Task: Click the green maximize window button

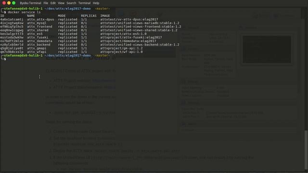Action: click(14, 3)
